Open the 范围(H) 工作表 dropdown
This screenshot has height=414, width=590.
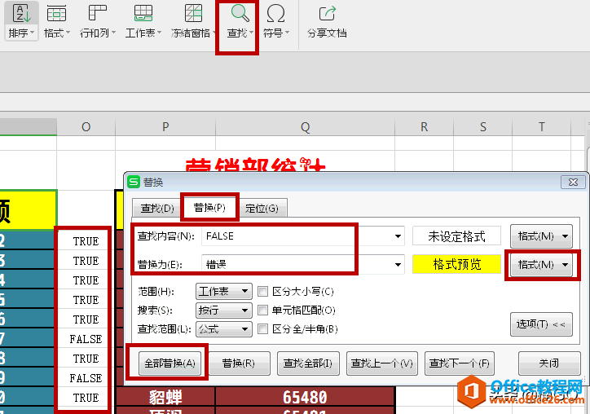point(224,291)
